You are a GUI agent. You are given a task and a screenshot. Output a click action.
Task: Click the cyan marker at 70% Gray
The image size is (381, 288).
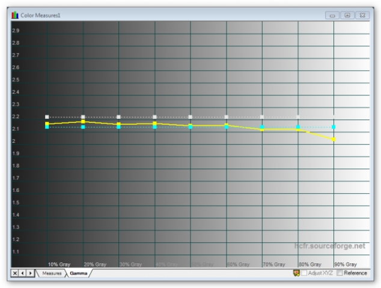coord(262,127)
